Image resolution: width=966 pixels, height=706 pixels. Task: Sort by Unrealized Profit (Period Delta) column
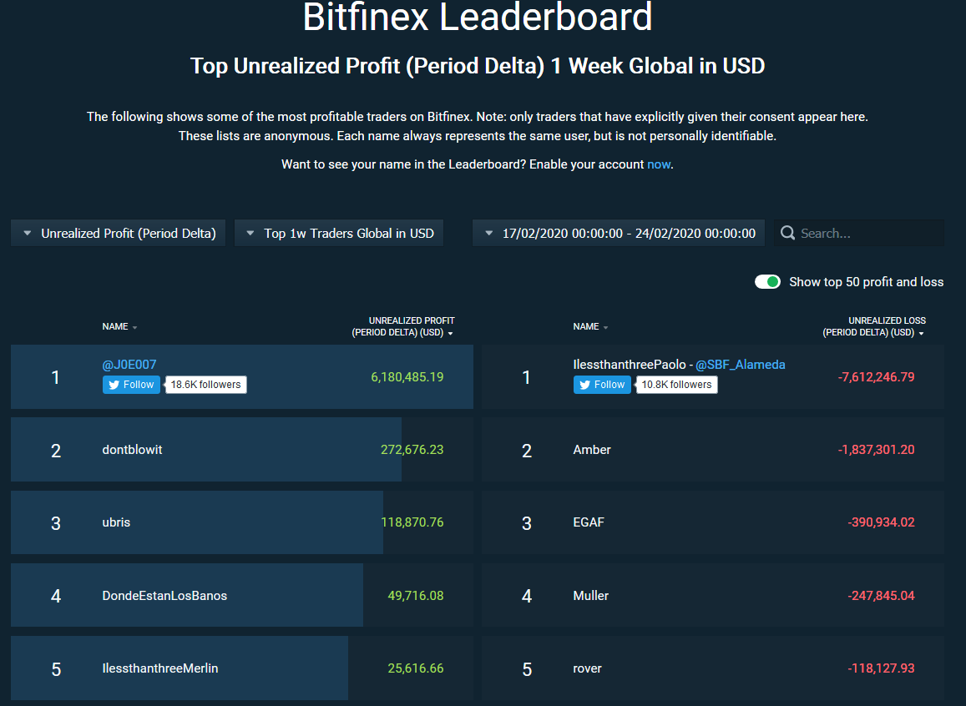tap(403, 327)
